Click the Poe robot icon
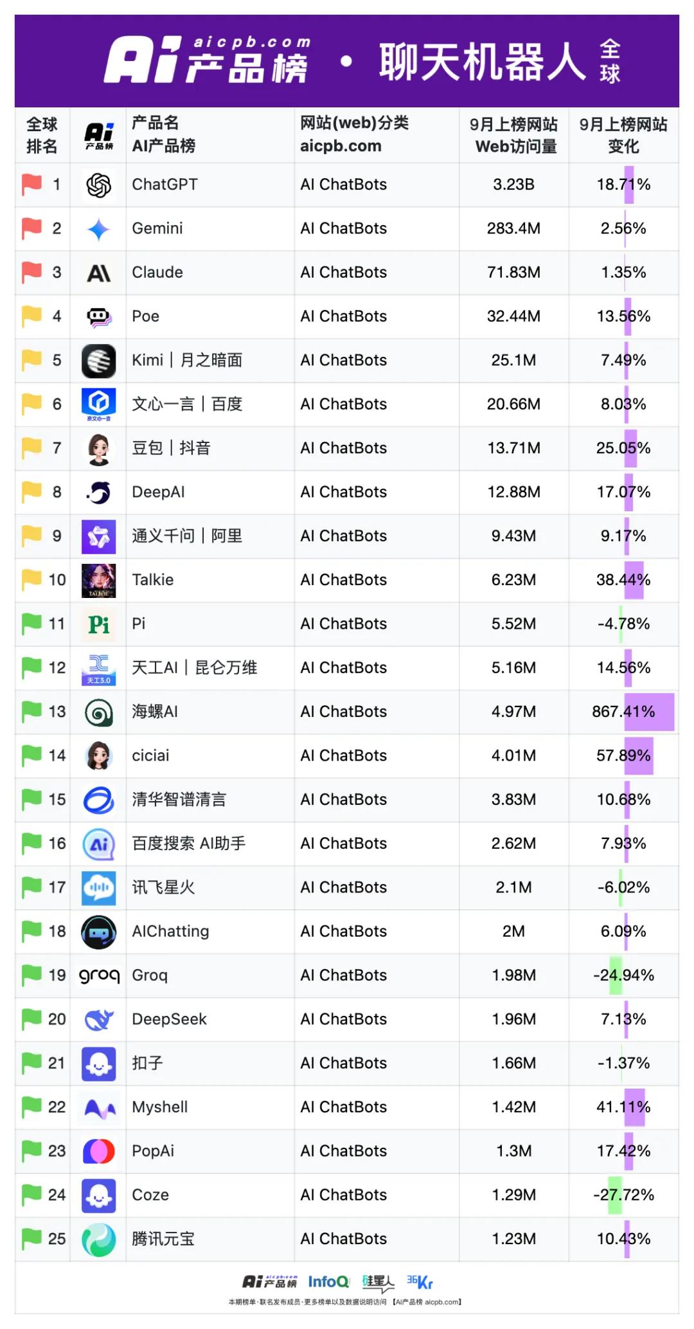This screenshot has width=694, height=1329. pyautogui.click(x=98, y=317)
